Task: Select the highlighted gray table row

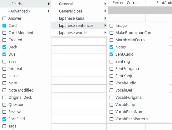Action: point(140,10)
